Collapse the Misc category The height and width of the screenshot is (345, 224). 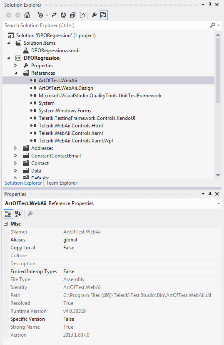coord(6,224)
